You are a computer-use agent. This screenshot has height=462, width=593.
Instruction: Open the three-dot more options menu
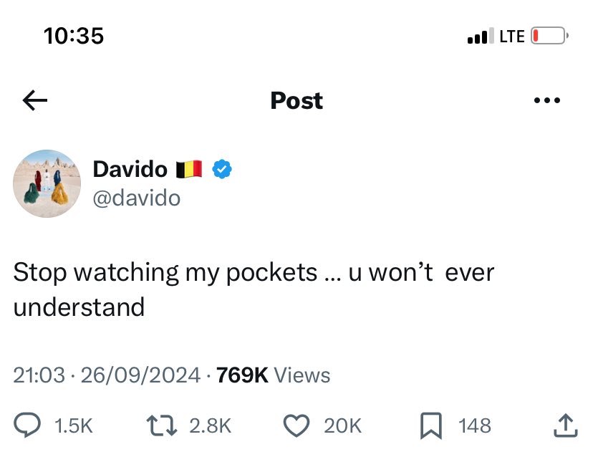[x=547, y=100]
